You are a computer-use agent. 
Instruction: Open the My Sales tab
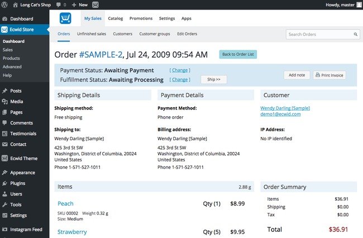coord(93,18)
